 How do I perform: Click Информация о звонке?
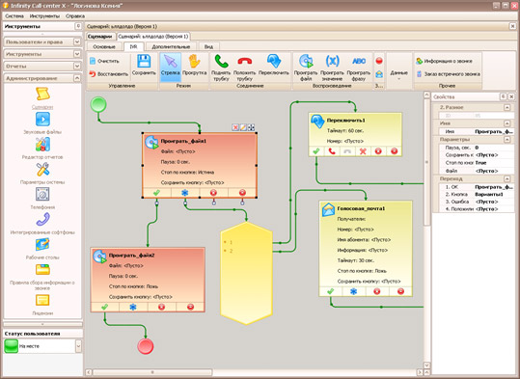(444, 61)
